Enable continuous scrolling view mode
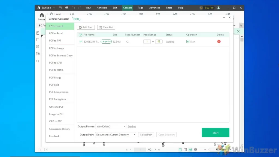 (x=190, y=149)
